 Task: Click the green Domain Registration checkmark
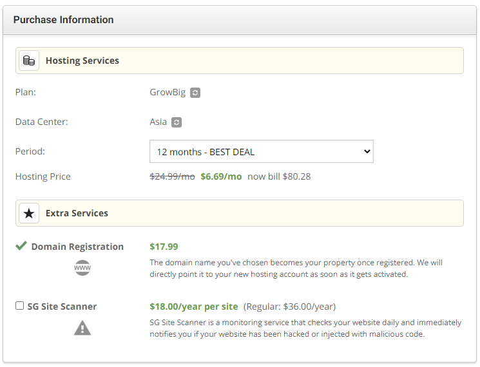21,246
